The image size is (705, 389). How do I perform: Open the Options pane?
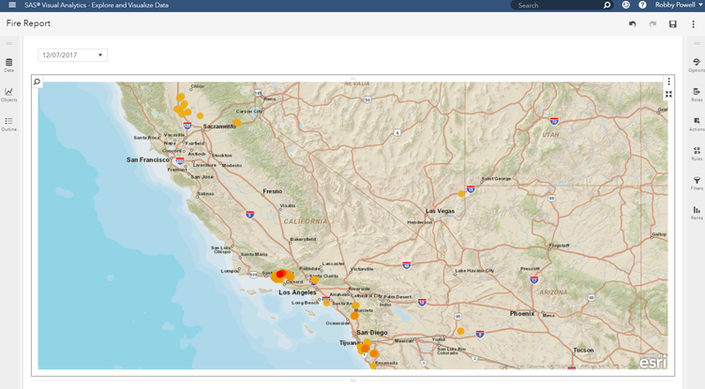point(697,66)
